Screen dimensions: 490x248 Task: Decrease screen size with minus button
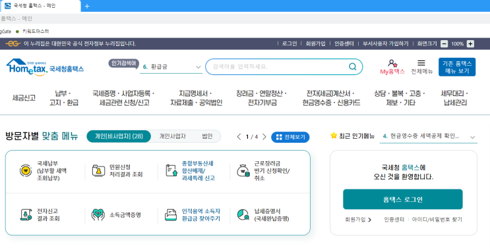[444, 44]
